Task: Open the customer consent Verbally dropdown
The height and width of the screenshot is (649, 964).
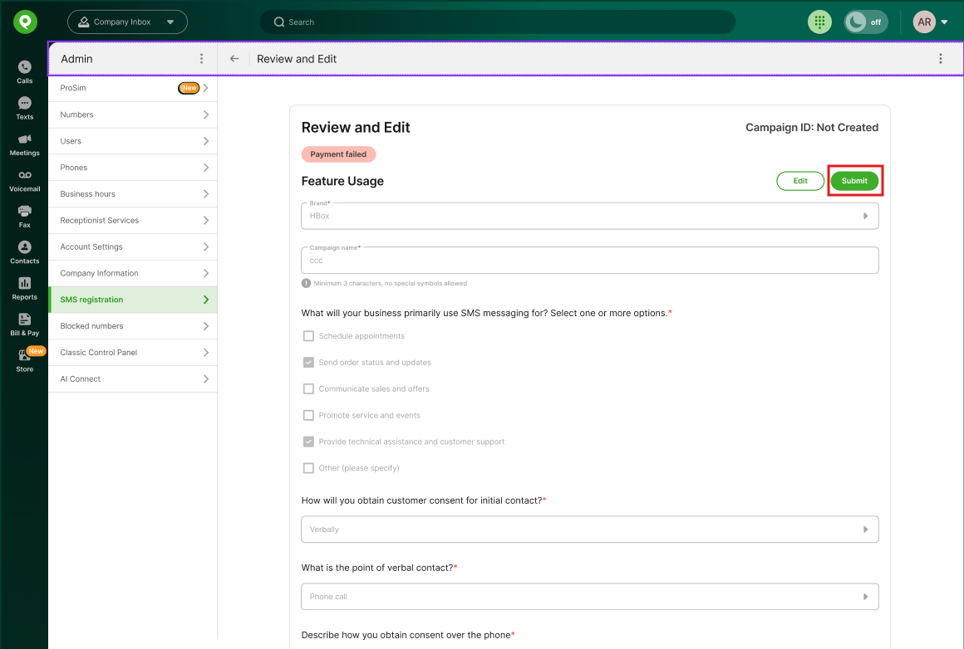Action: tap(589, 529)
